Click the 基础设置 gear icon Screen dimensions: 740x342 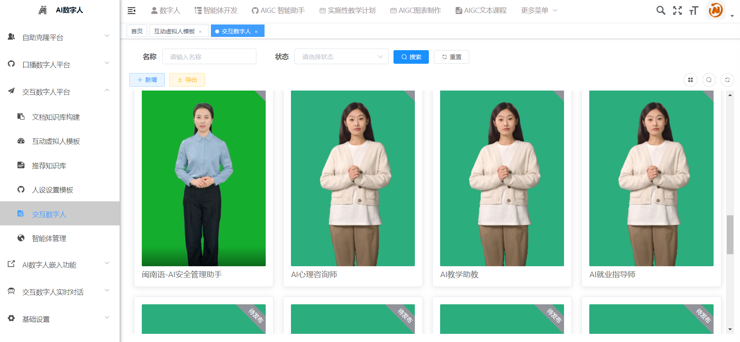[11, 318]
